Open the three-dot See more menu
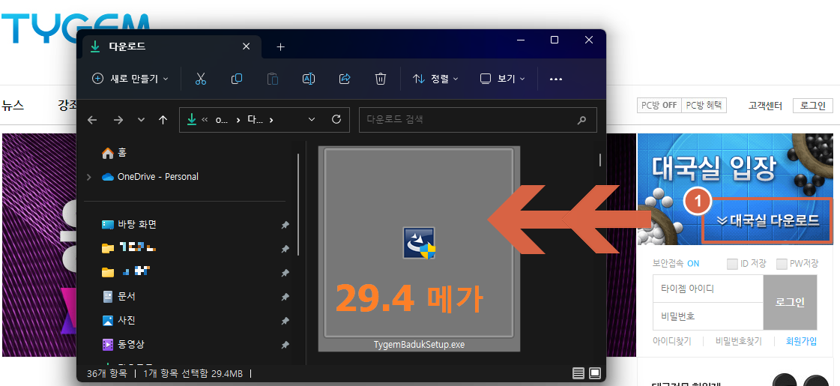 tap(556, 79)
